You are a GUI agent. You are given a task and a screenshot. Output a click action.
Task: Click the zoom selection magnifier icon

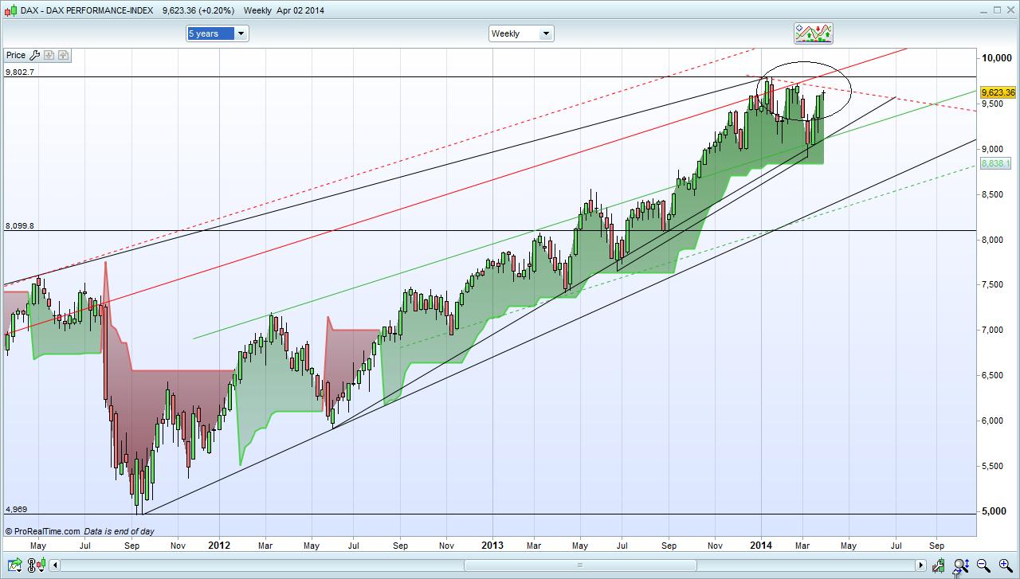point(961,565)
